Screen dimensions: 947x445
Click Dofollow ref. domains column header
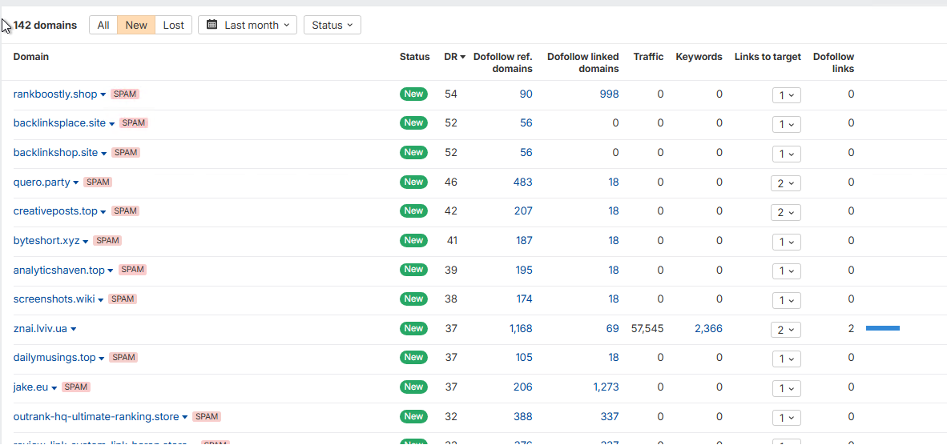click(x=502, y=62)
